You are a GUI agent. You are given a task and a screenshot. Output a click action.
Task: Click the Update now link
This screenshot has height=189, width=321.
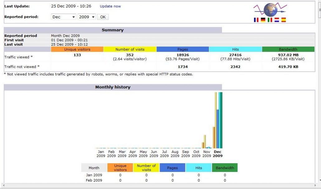tap(110, 6)
